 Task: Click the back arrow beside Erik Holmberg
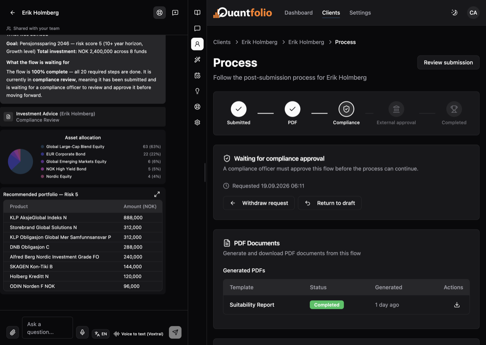tap(12, 13)
